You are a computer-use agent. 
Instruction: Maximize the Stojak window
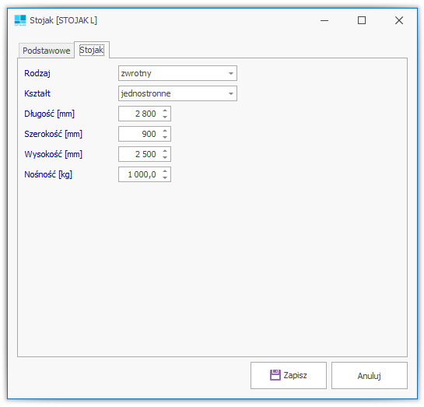362,20
